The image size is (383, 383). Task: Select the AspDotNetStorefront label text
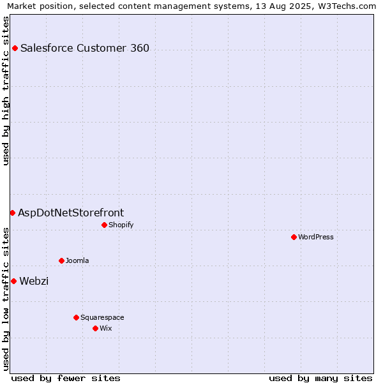(71, 213)
